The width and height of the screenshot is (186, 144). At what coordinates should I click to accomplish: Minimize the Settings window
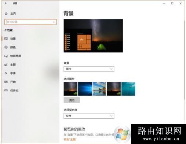[164, 3]
